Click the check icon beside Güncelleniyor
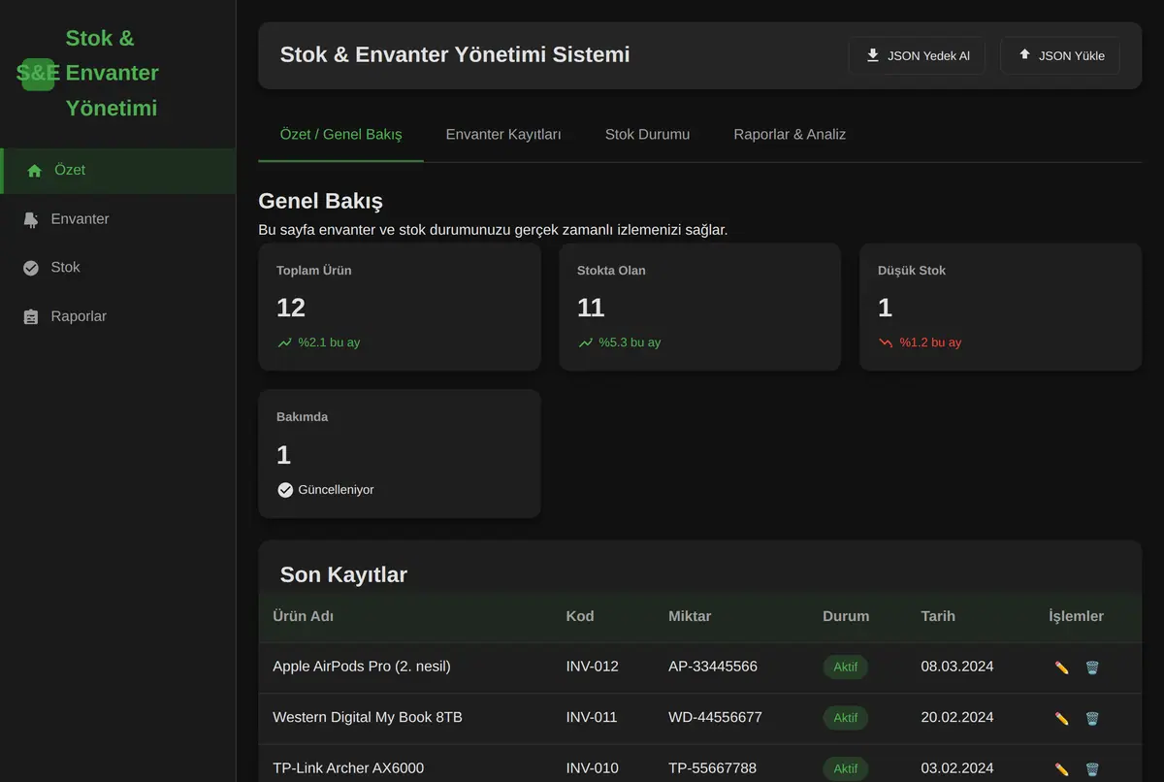This screenshot has height=782, width=1164. [285, 490]
